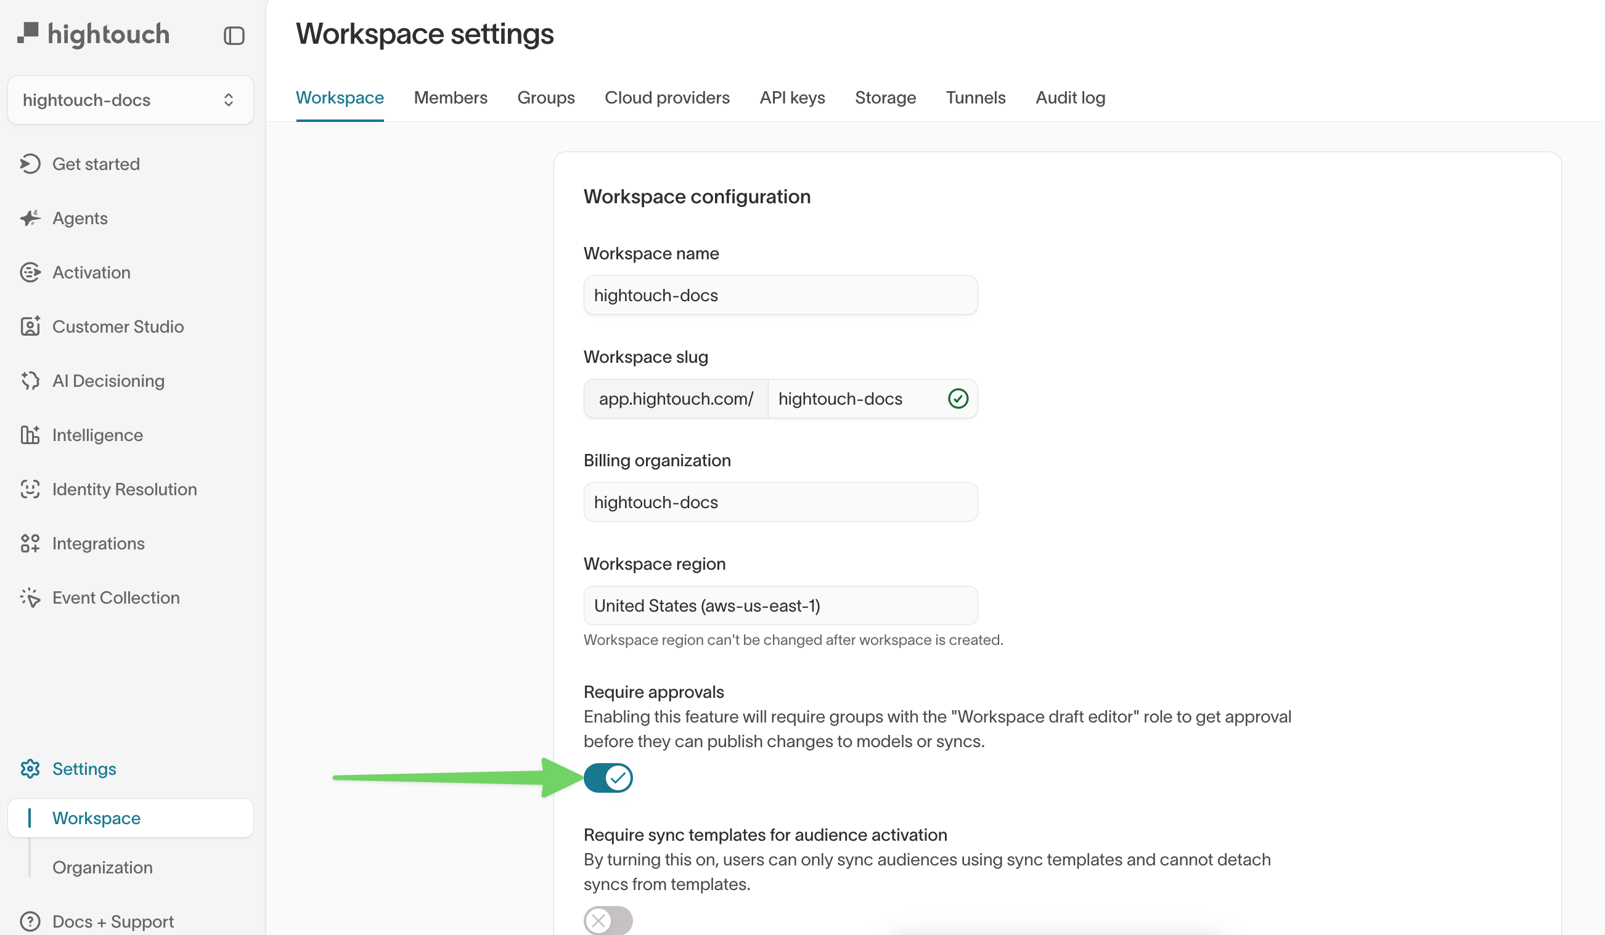Click the Intelligence chart icon
The image size is (1605, 935).
(x=30, y=434)
